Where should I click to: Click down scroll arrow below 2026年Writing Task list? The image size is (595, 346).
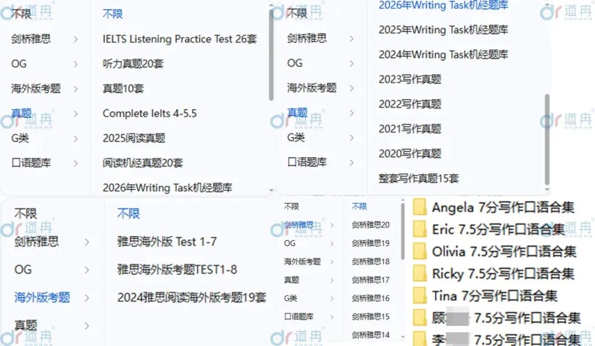click(271, 190)
